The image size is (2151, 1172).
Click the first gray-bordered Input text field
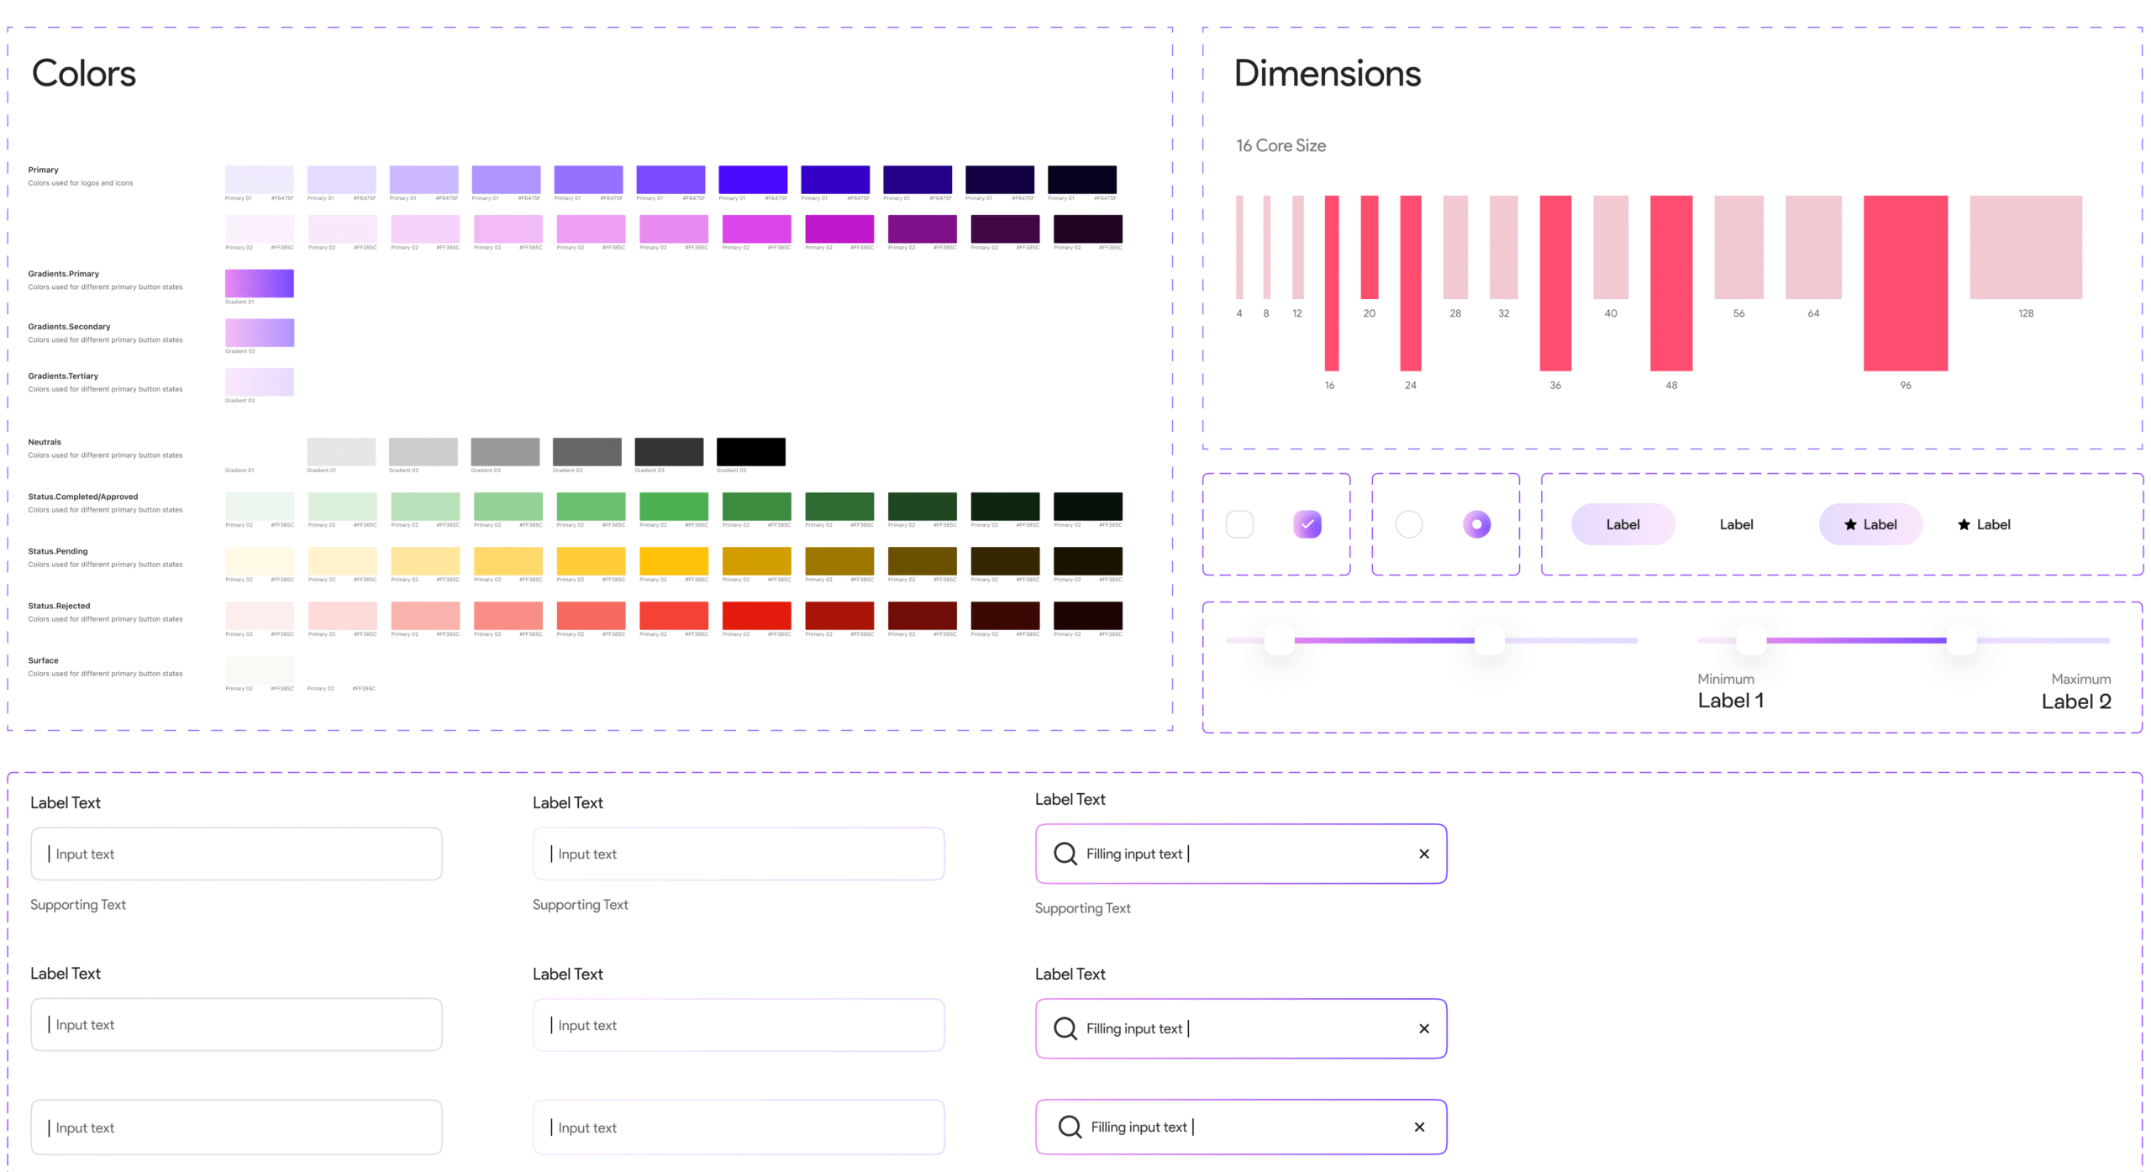pos(236,854)
